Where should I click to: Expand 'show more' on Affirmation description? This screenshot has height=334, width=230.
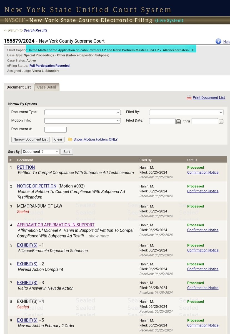[99, 236]
